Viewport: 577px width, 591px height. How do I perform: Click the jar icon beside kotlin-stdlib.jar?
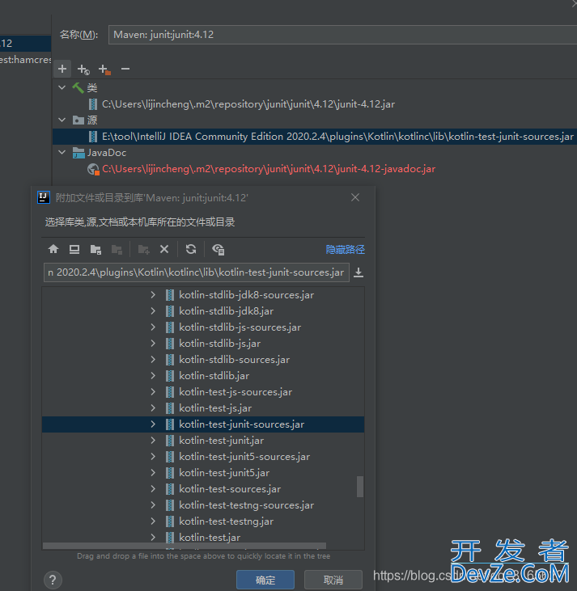[170, 376]
